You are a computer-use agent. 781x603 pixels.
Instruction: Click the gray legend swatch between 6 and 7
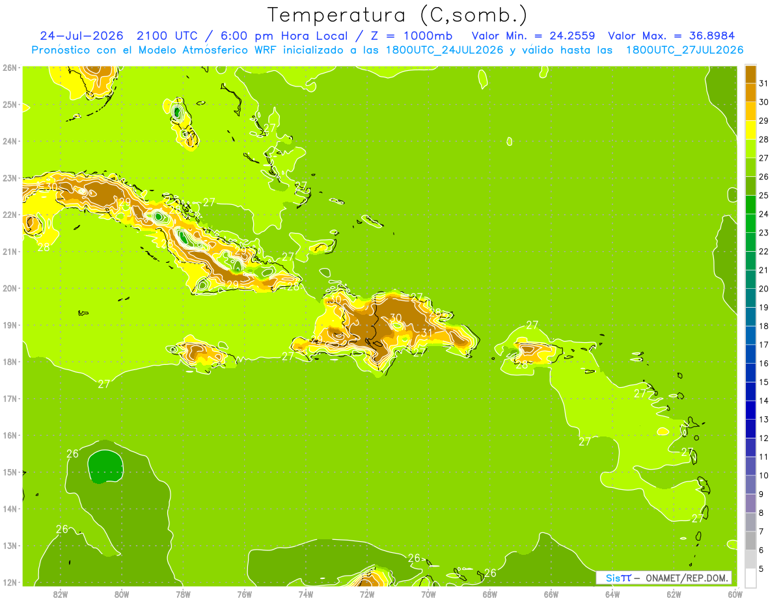(x=750, y=541)
